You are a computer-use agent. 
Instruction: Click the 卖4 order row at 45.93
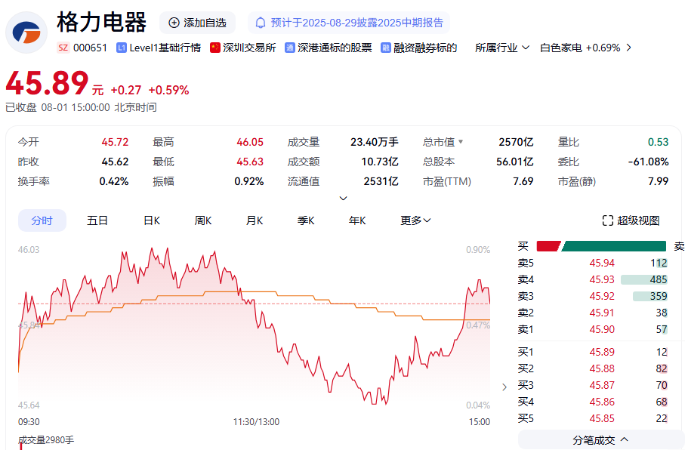(592, 279)
